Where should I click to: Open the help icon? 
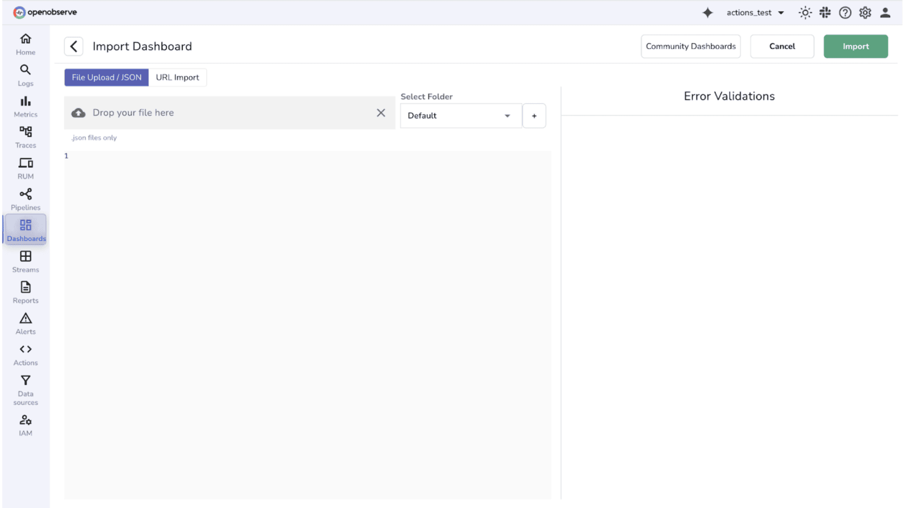845,12
